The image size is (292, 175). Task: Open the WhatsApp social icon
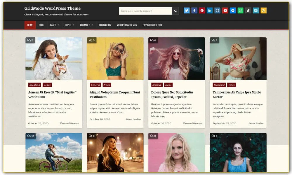[240, 10]
